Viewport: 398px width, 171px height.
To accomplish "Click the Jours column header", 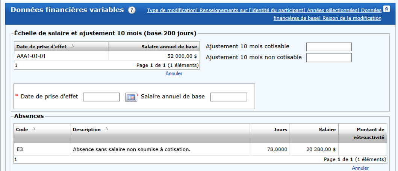I will point(270,133).
